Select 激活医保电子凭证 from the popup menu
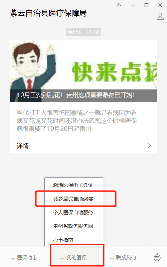The height and width of the screenshot is (267, 167). coord(74,185)
